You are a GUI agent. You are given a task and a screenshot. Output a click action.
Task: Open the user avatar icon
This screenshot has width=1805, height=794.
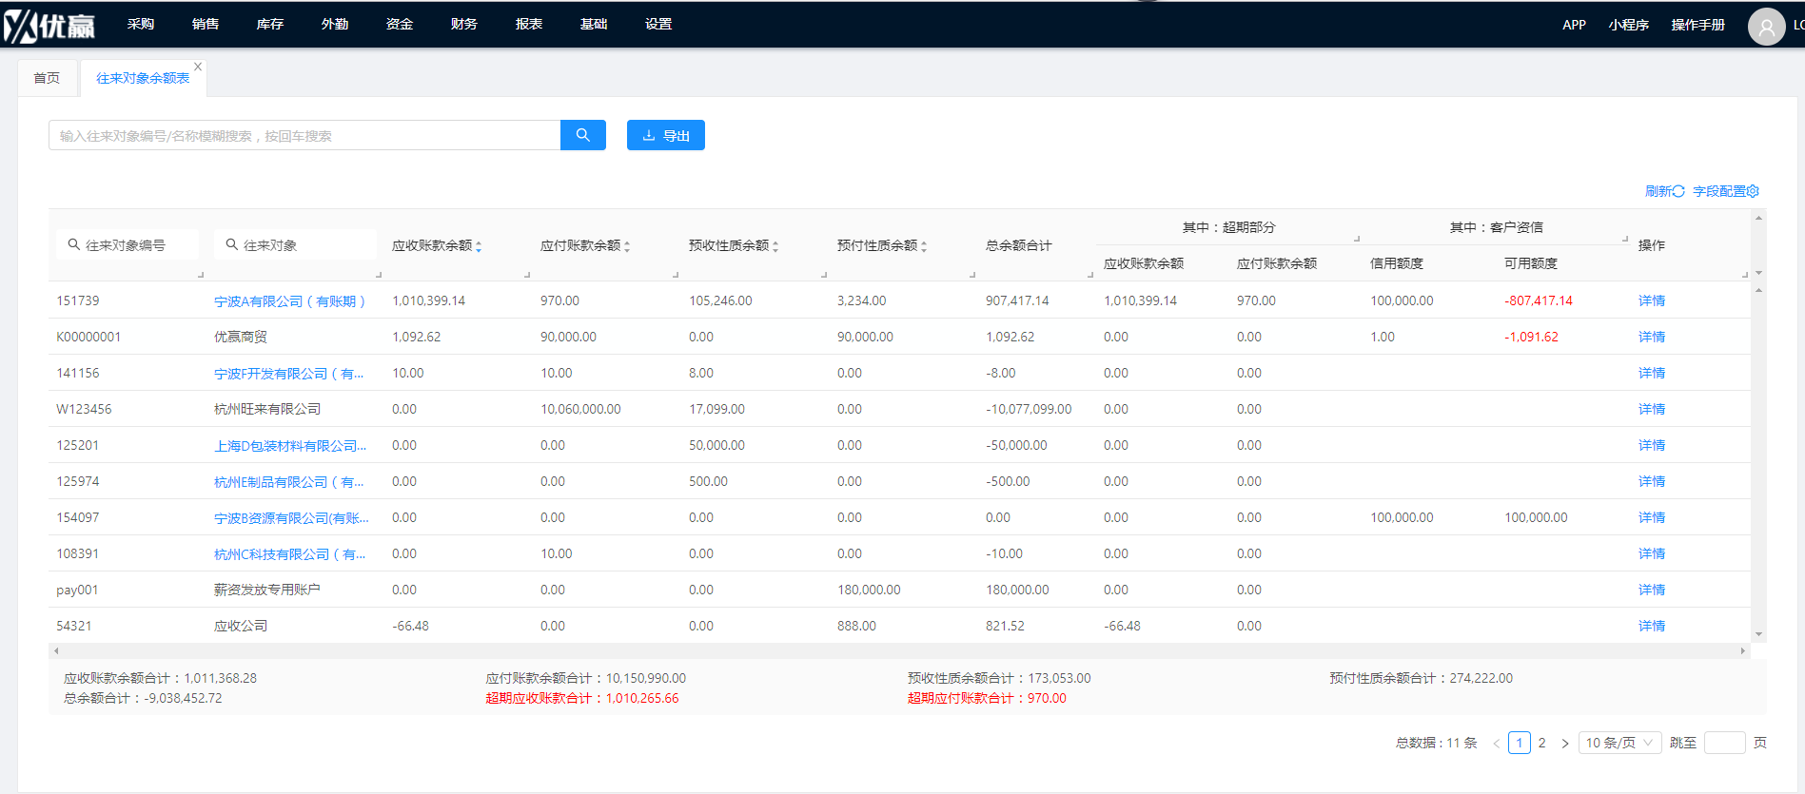pos(1766,26)
